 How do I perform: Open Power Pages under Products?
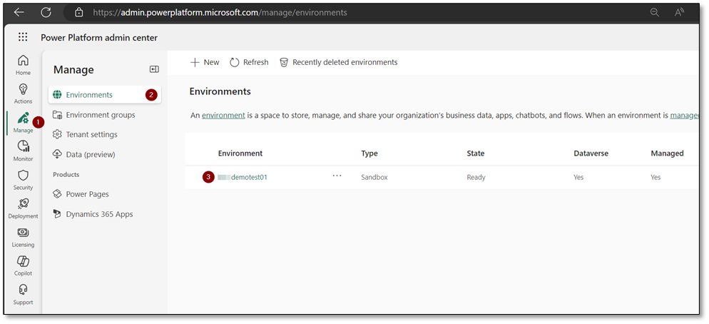pyautogui.click(x=87, y=194)
